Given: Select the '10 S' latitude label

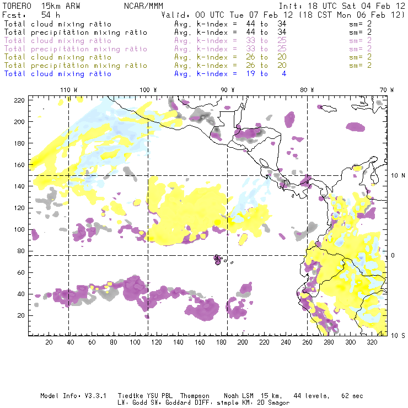Looking at the screenshot, I should (398, 336).
